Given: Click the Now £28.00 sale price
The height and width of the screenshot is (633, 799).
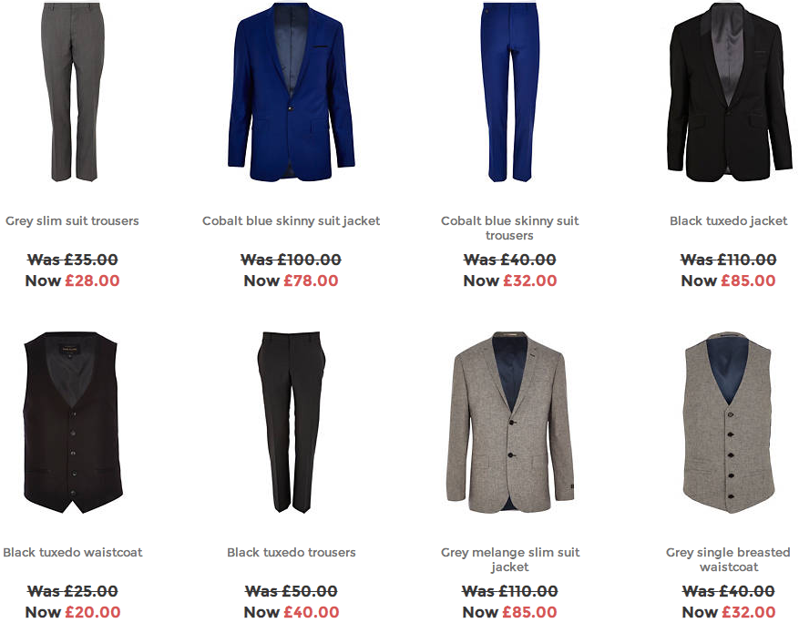Looking at the screenshot, I should click(x=72, y=281).
